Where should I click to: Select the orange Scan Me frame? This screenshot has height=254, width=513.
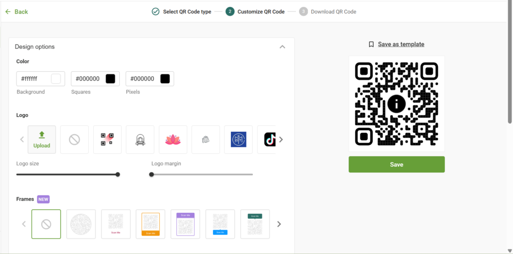(150, 224)
